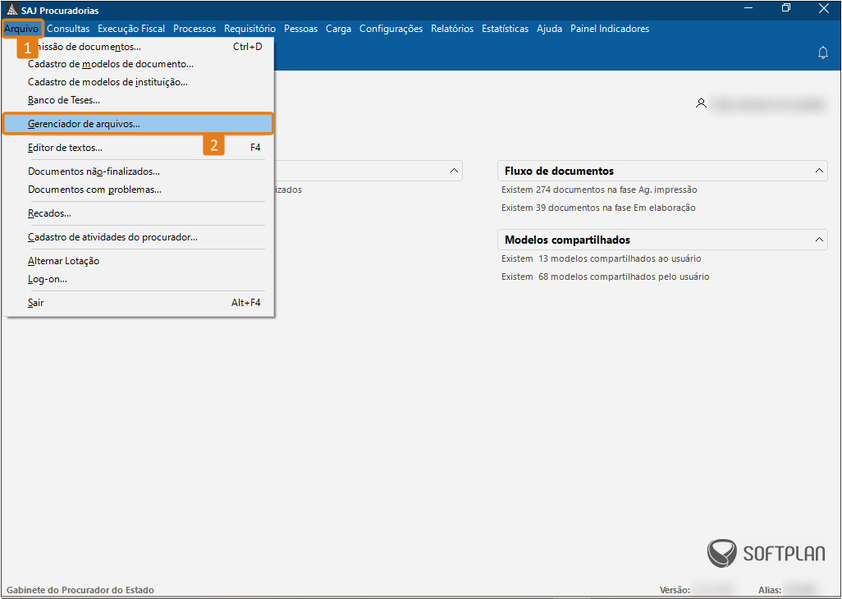Image resolution: width=842 pixels, height=599 pixels.
Task: Open the Consultas menu
Action: click(68, 29)
